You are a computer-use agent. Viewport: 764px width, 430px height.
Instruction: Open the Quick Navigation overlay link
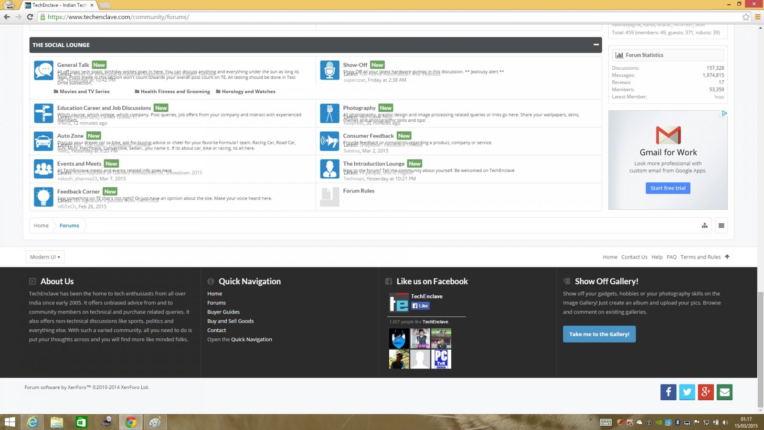(252, 340)
